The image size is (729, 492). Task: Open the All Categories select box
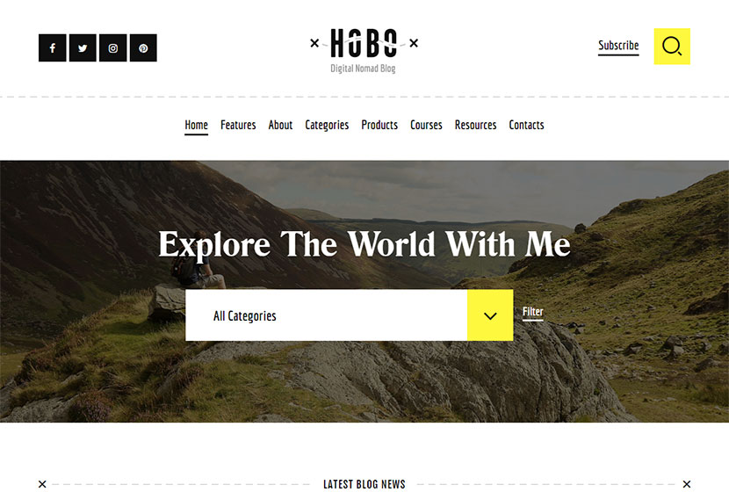pyautogui.click(x=327, y=315)
